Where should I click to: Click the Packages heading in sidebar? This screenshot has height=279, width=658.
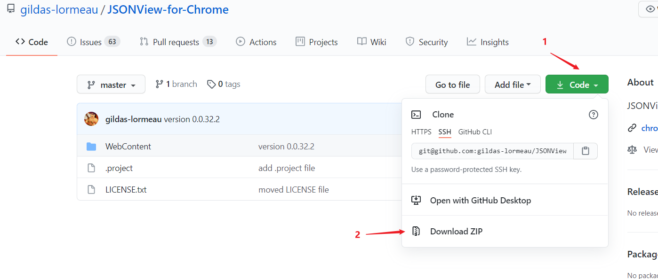(642, 254)
